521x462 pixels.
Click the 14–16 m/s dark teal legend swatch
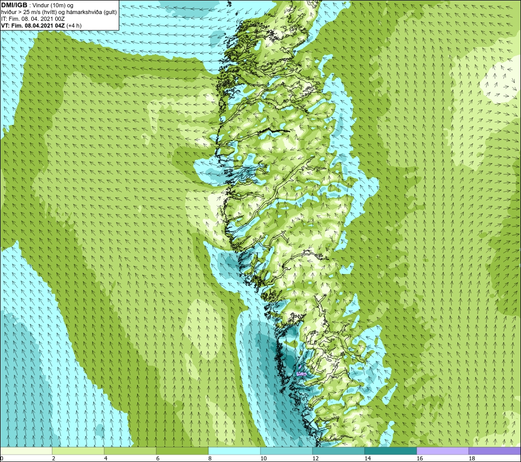390,451
